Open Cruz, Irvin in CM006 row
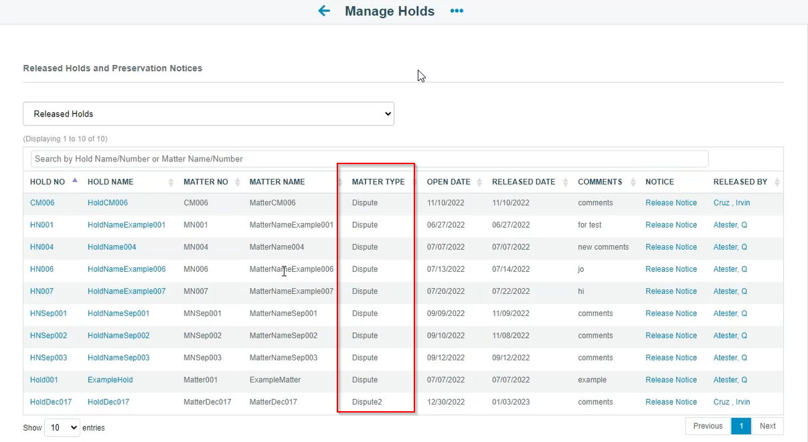This screenshot has width=808, height=442. (732, 203)
